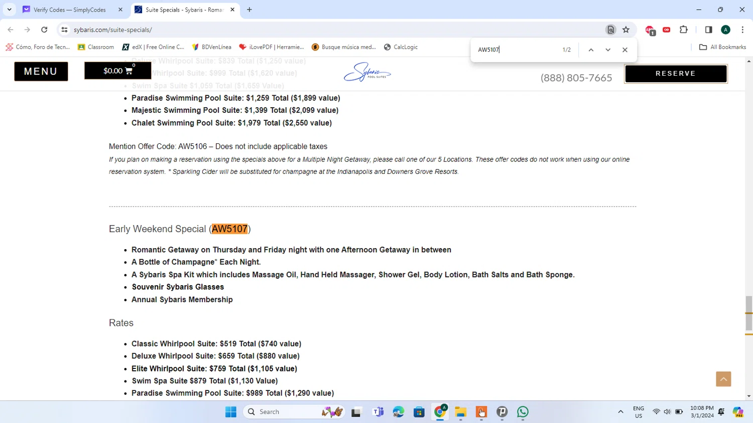Screen dimensions: 753x423
Task: Open the Extensions puzzle menu
Action: tap(684, 30)
